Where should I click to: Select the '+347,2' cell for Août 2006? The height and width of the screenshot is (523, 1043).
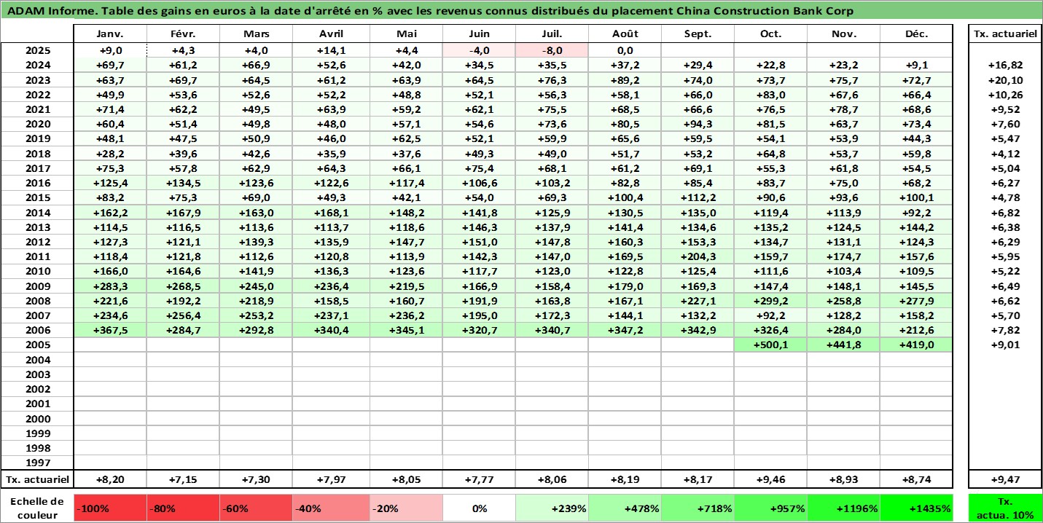click(625, 330)
